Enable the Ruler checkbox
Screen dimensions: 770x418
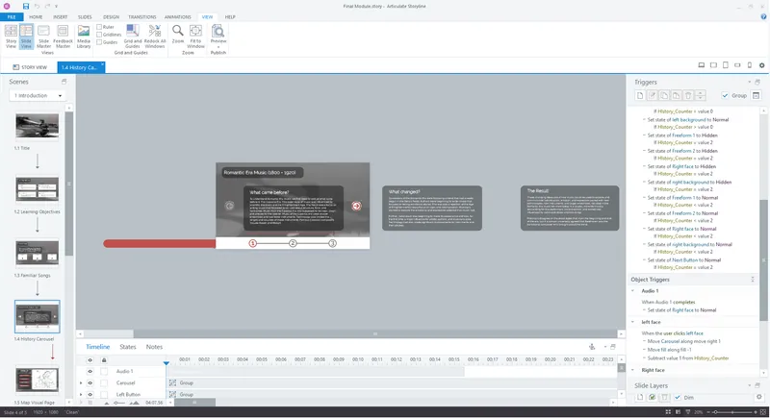coord(99,27)
